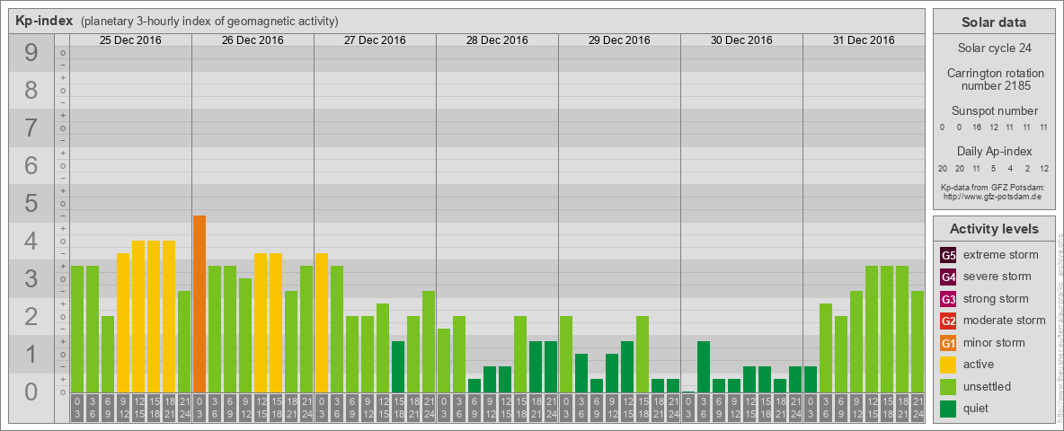Screen dimensions: 1064x431
Task: Click the 0-3 time label under 25 Dec
Action: click(x=77, y=409)
